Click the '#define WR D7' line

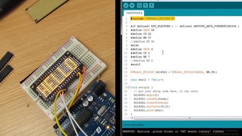(141, 38)
